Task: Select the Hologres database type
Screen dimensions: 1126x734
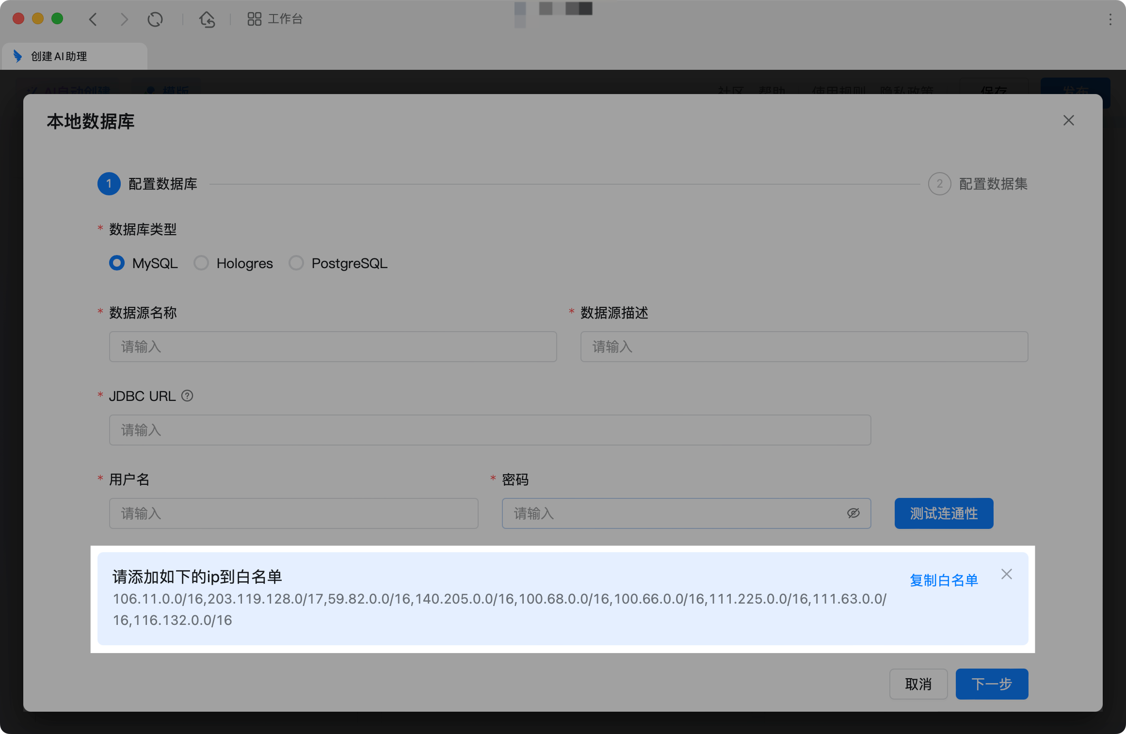Action: click(201, 263)
